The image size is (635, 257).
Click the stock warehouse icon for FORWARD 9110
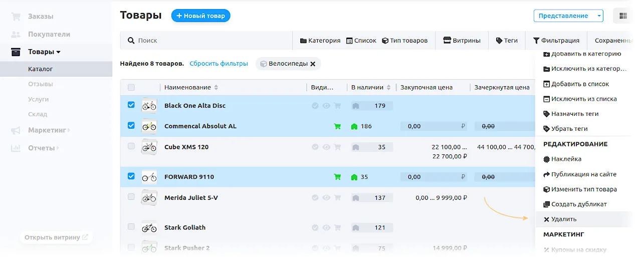pyautogui.click(x=354, y=177)
